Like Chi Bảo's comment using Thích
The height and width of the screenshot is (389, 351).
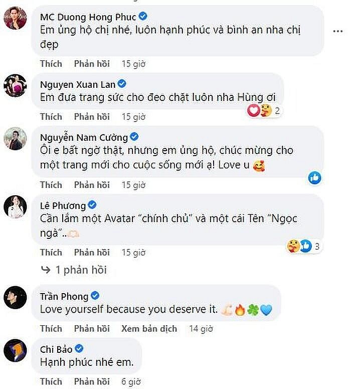pyautogui.click(x=51, y=381)
